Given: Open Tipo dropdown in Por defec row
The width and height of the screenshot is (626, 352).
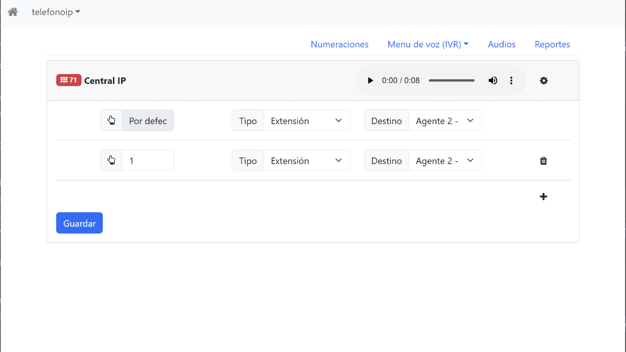Looking at the screenshot, I should 307,120.
